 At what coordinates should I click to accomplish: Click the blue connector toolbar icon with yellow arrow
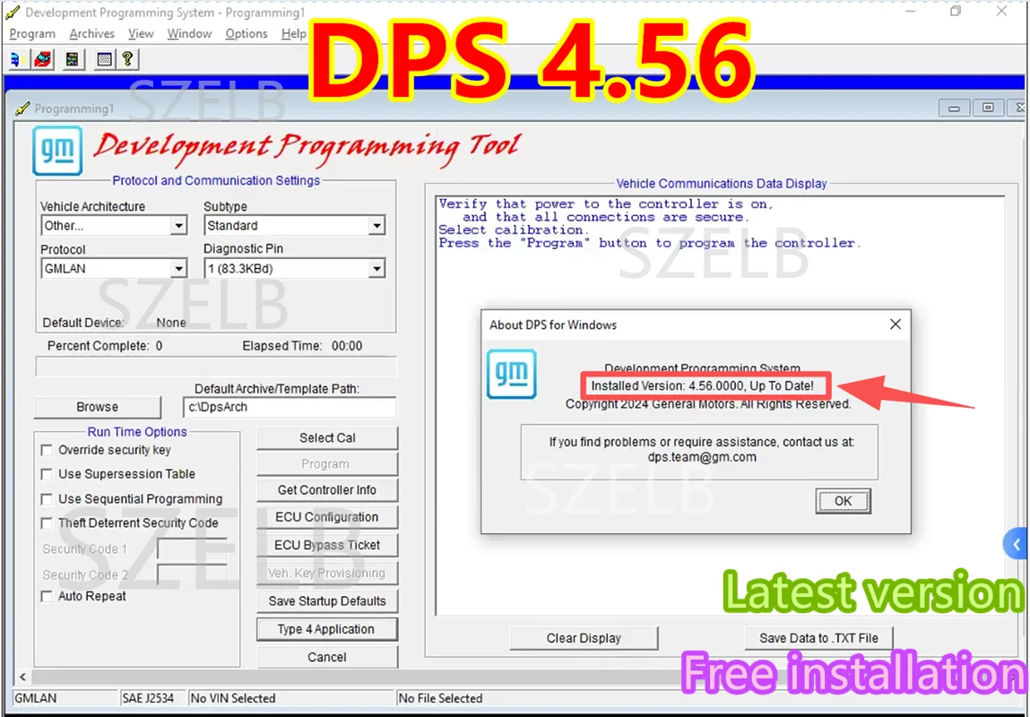16,59
